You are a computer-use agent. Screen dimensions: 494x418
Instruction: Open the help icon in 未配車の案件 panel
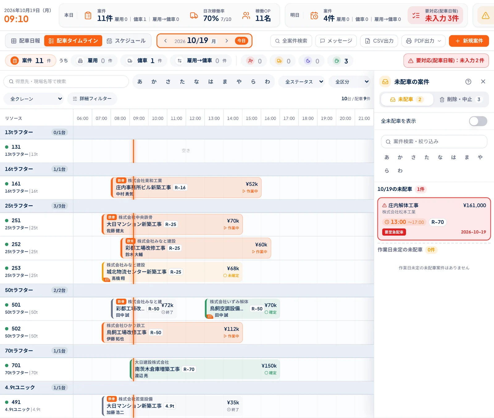(x=468, y=82)
